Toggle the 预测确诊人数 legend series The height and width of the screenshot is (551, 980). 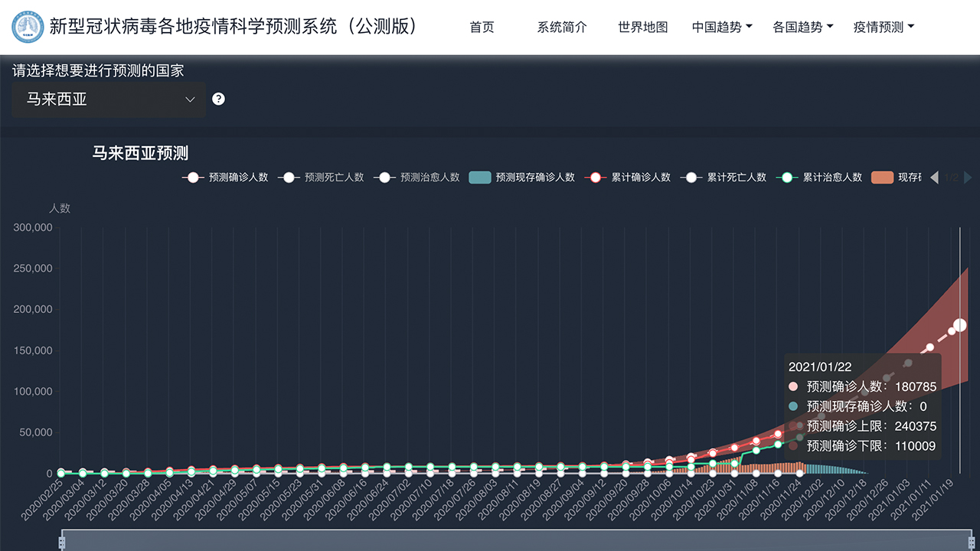pos(225,178)
